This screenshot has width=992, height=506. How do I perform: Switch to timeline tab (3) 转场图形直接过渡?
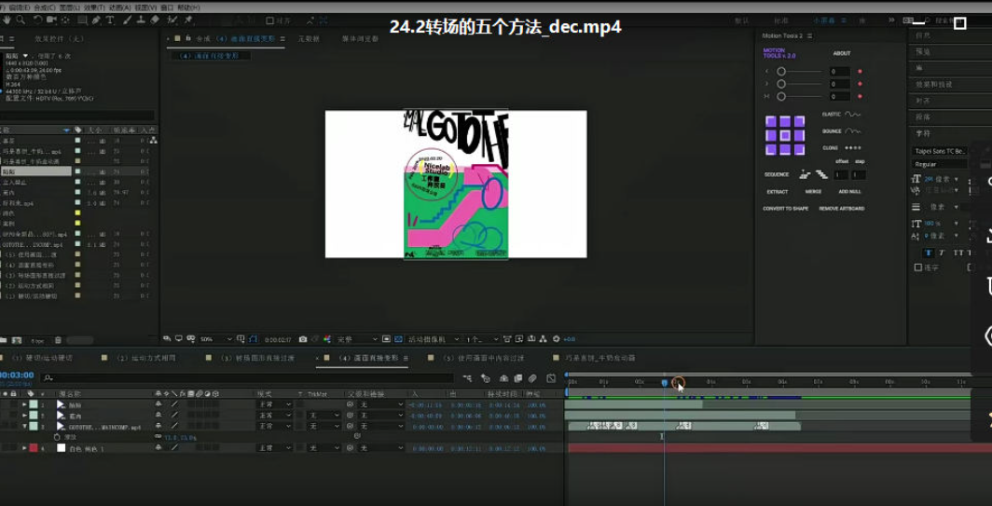coord(257,358)
